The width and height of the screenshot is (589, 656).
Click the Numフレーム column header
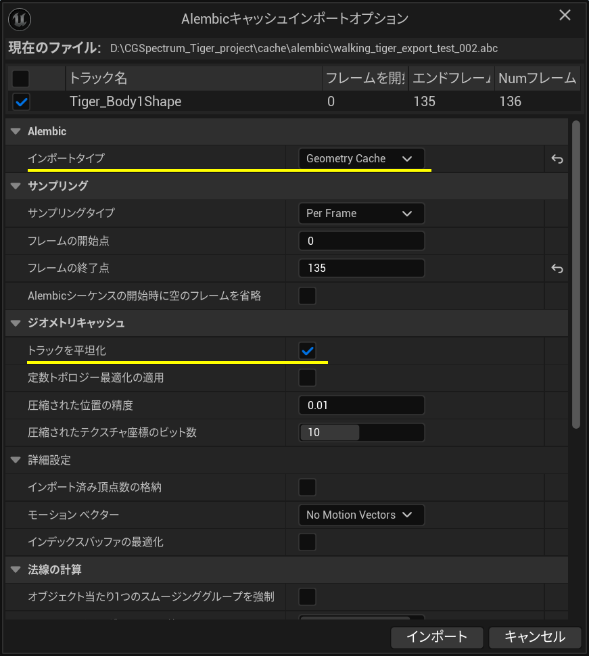(x=538, y=78)
